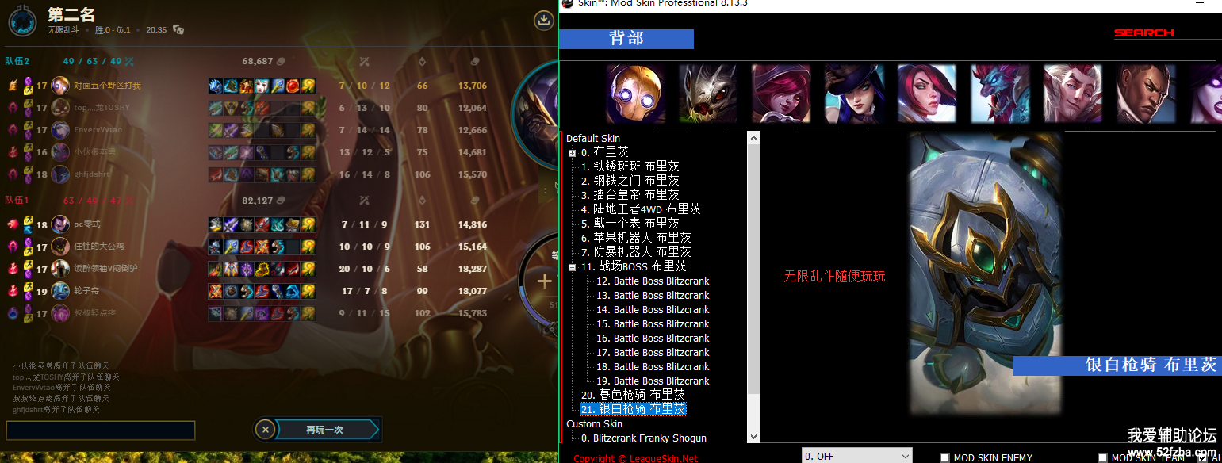1222x463 pixels.
Task: Enable the MOD SKIN TEAM checkbox
Action: [1102, 457]
